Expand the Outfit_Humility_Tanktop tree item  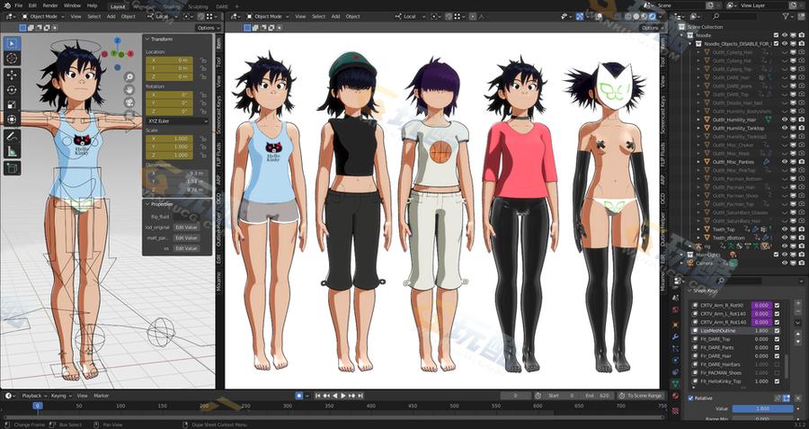pos(699,128)
